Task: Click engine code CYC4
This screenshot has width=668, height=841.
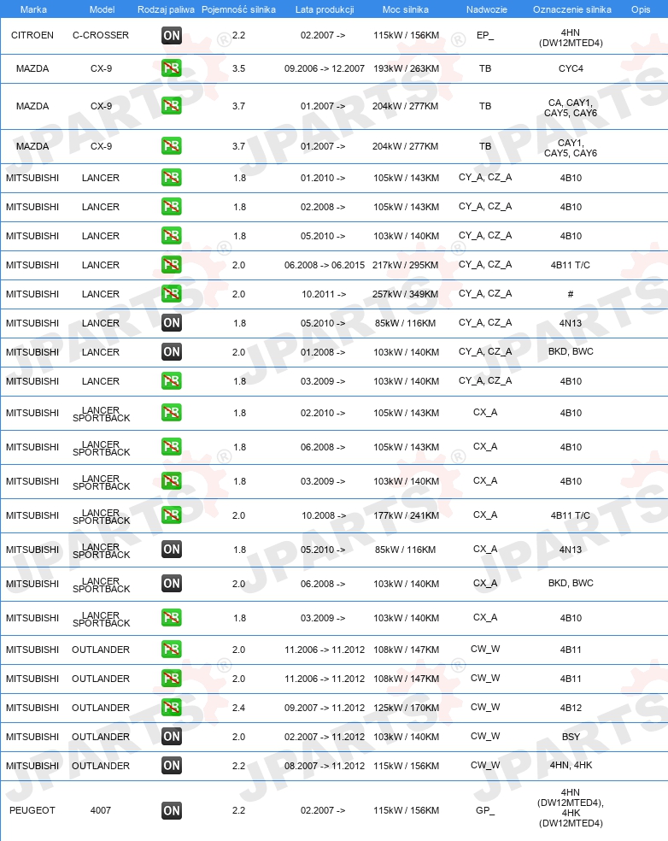Action: pos(571,68)
